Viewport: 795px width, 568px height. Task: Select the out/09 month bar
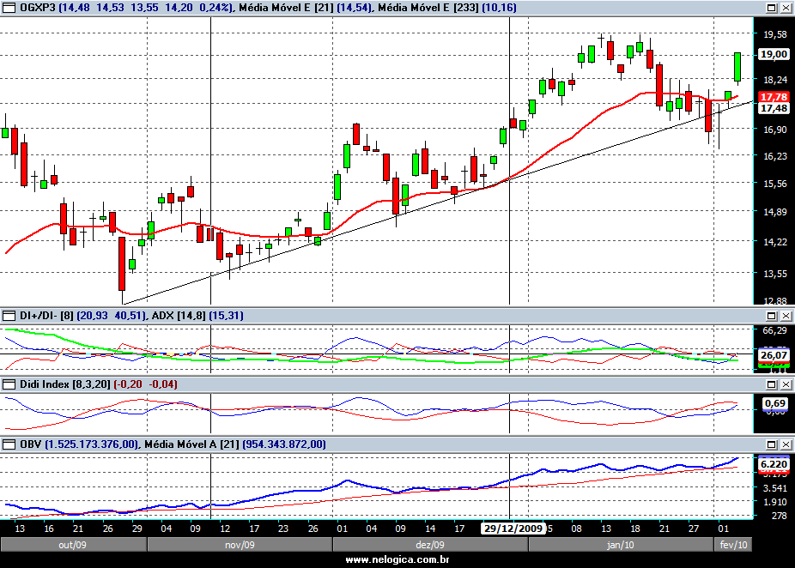click(x=74, y=545)
